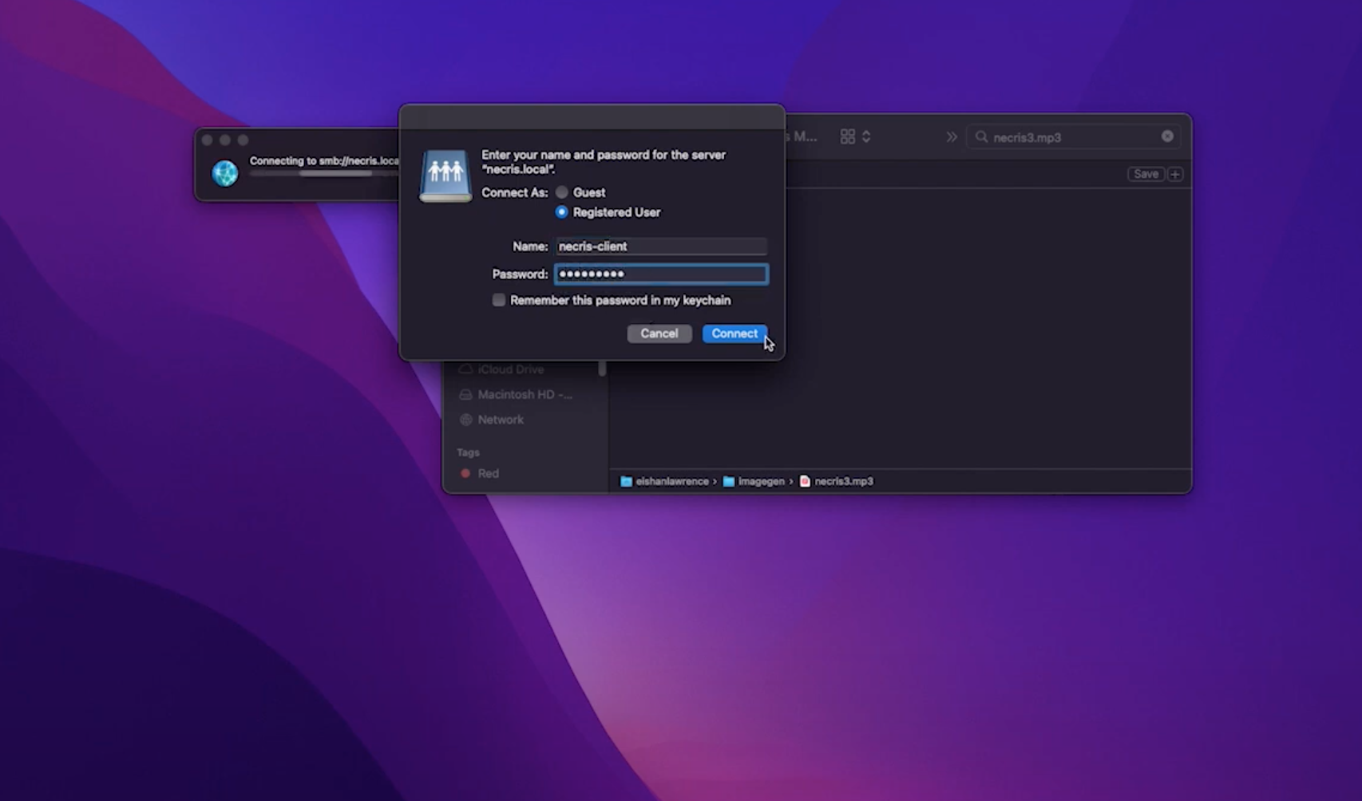Select iCloud Drive in Finder sidebar
The height and width of the screenshot is (801, 1362).
(511, 369)
